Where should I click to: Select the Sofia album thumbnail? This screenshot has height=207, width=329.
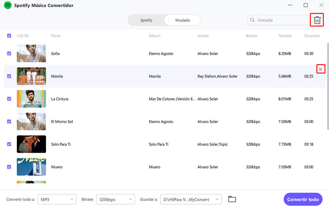[32, 53]
